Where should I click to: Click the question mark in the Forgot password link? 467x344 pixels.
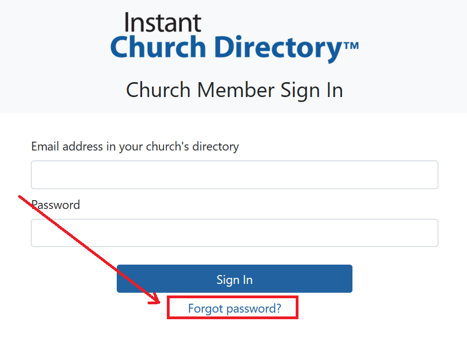click(x=278, y=308)
